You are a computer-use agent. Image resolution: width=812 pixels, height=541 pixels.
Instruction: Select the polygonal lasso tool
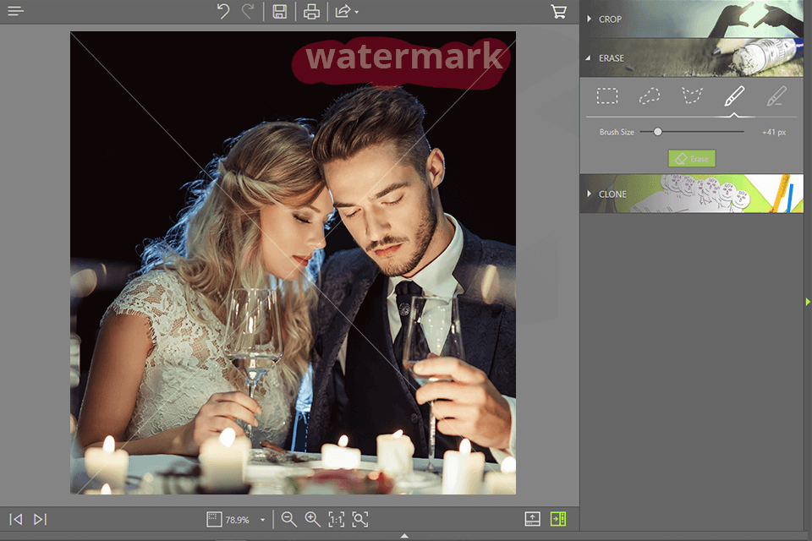click(692, 96)
